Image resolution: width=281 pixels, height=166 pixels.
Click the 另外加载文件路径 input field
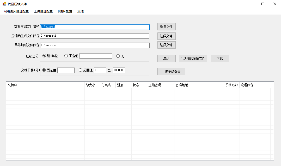click(x=95, y=45)
